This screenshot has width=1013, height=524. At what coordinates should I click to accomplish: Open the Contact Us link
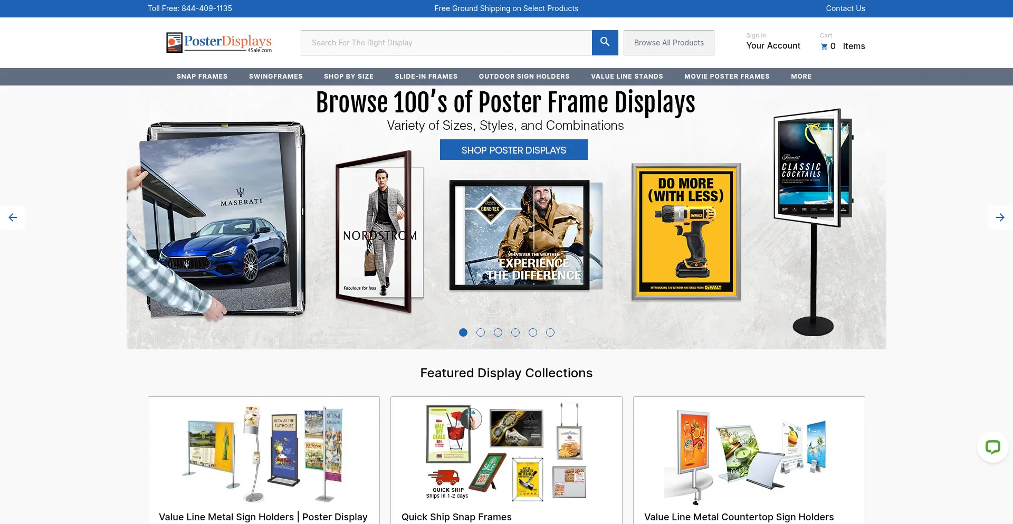[845, 8]
